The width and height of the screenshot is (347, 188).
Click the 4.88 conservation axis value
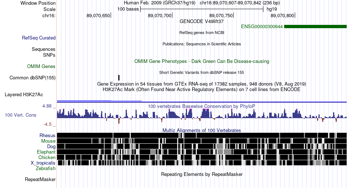[47, 106]
